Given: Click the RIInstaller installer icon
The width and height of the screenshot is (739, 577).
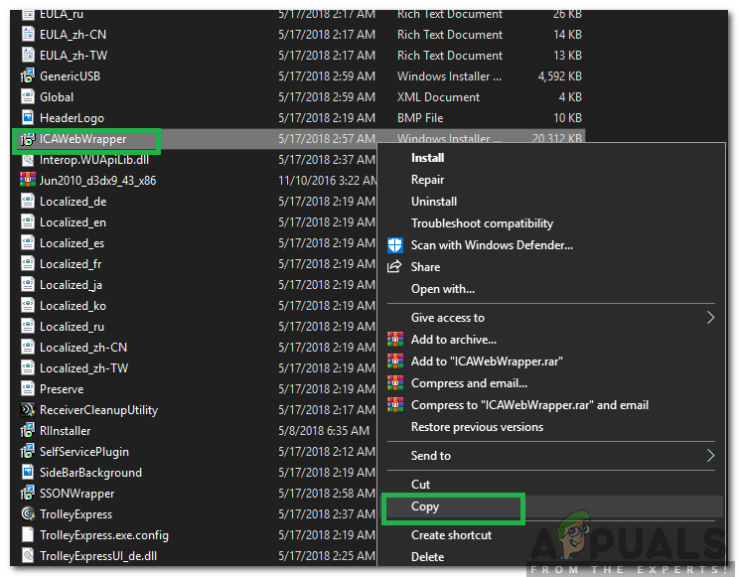Looking at the screenshot, I should click(28, 430).
